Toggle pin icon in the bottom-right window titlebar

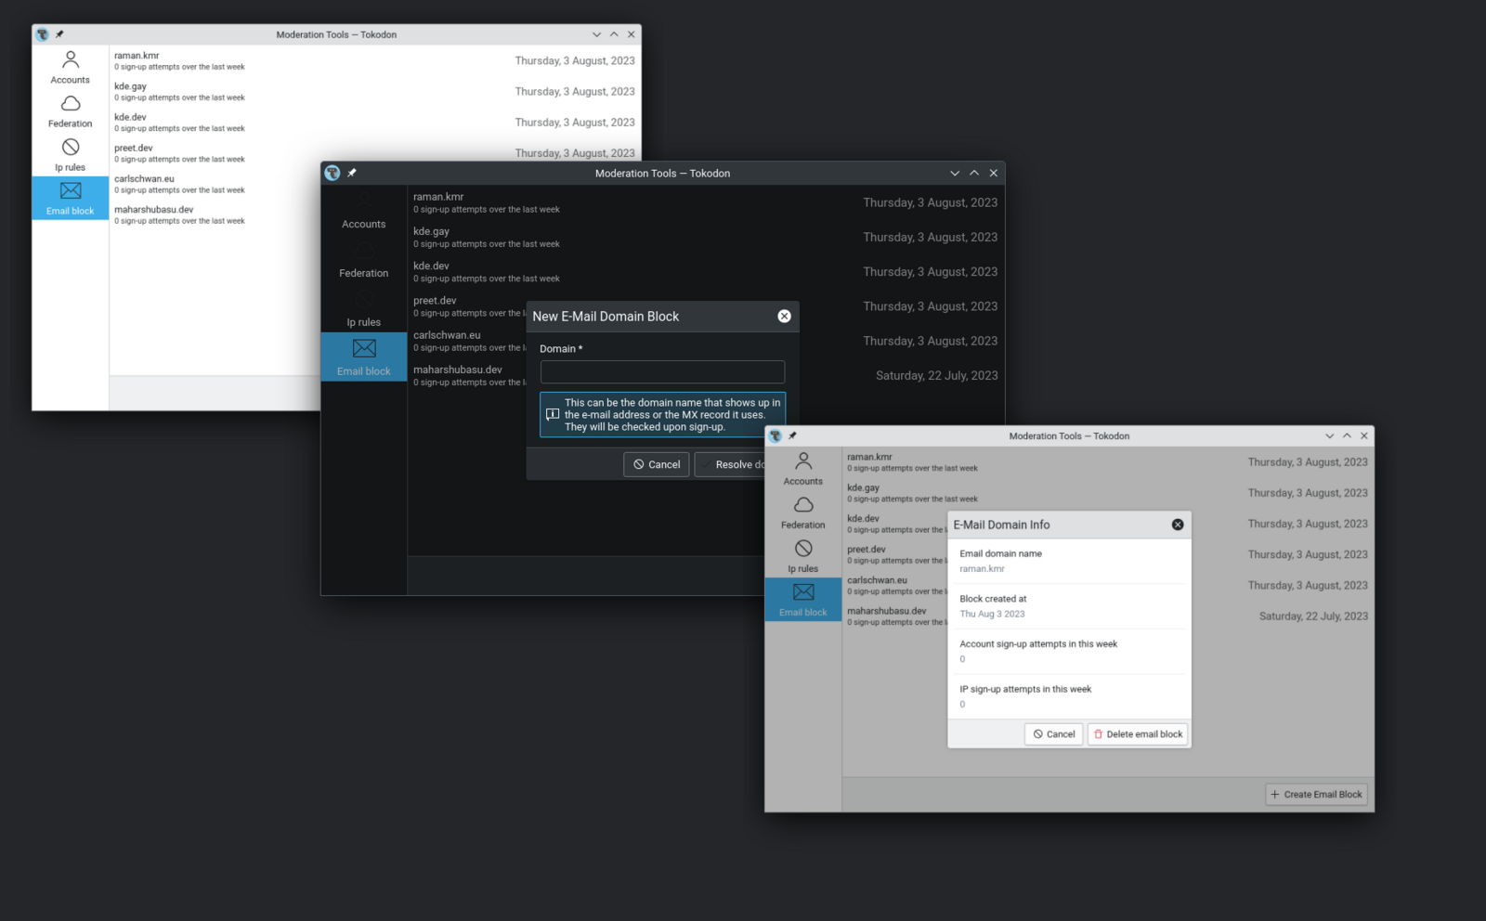[792, 435]
